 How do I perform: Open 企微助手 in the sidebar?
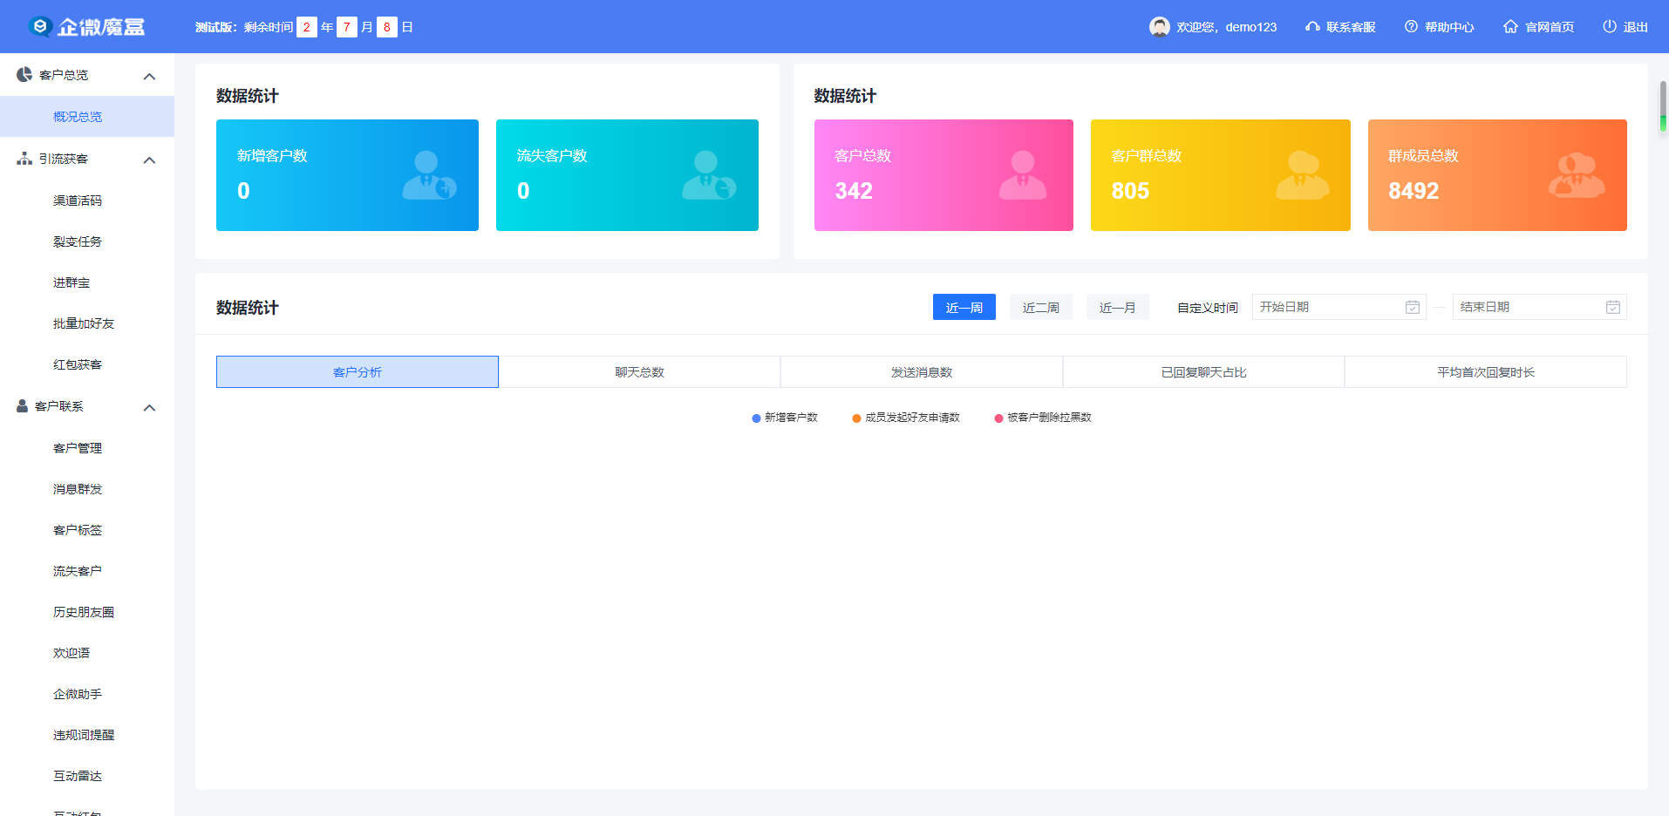[x=87, y=694]
